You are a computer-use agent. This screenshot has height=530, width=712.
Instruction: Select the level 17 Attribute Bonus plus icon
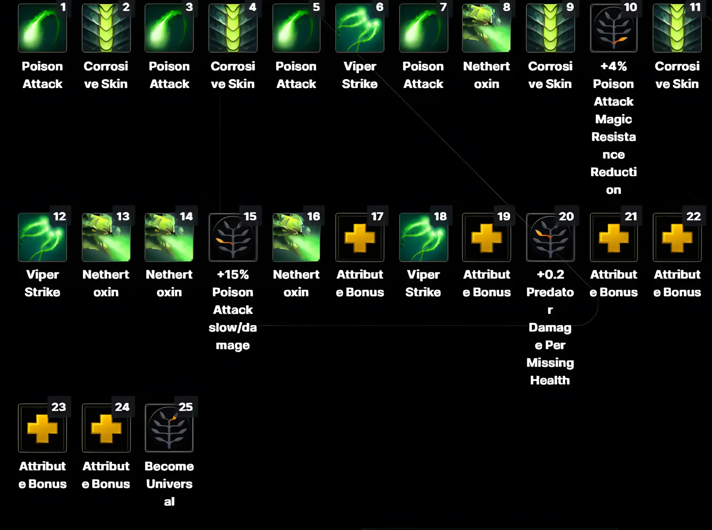click(x=360, y=237)
